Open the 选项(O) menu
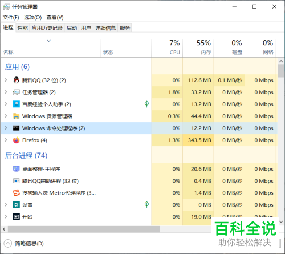The height and width of the screenshot is (254, 285). coord(32,18)
